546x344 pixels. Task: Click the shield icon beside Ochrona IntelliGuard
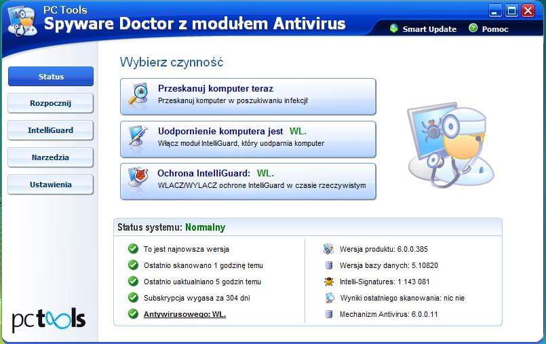tap(138, 178)
